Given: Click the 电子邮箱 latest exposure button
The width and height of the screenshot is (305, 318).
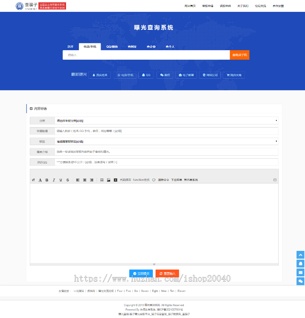Looking at the screenshot, I should (186, 75).
